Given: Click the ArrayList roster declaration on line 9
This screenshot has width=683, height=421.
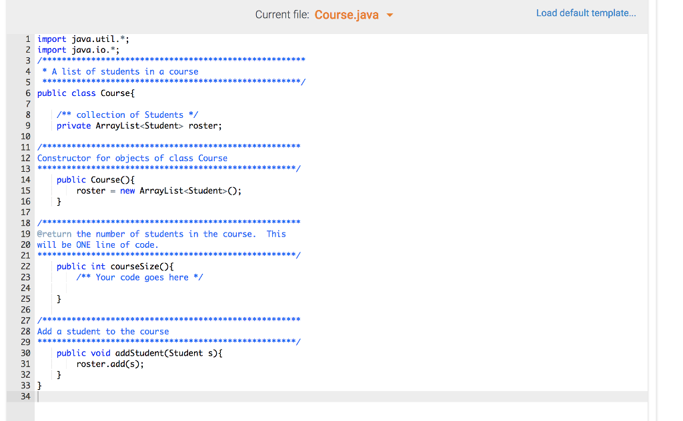Looking at the screenshot, I should pyautogui.click(x=139, y=125).
